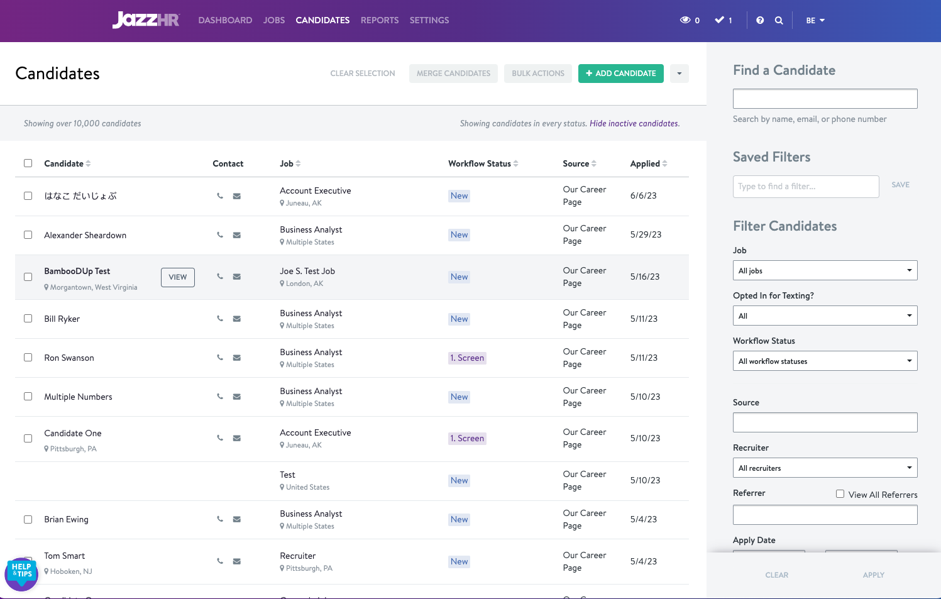941x599 pixels.
Task: Click the Source filter input
Action: click(x=825, y=422)
